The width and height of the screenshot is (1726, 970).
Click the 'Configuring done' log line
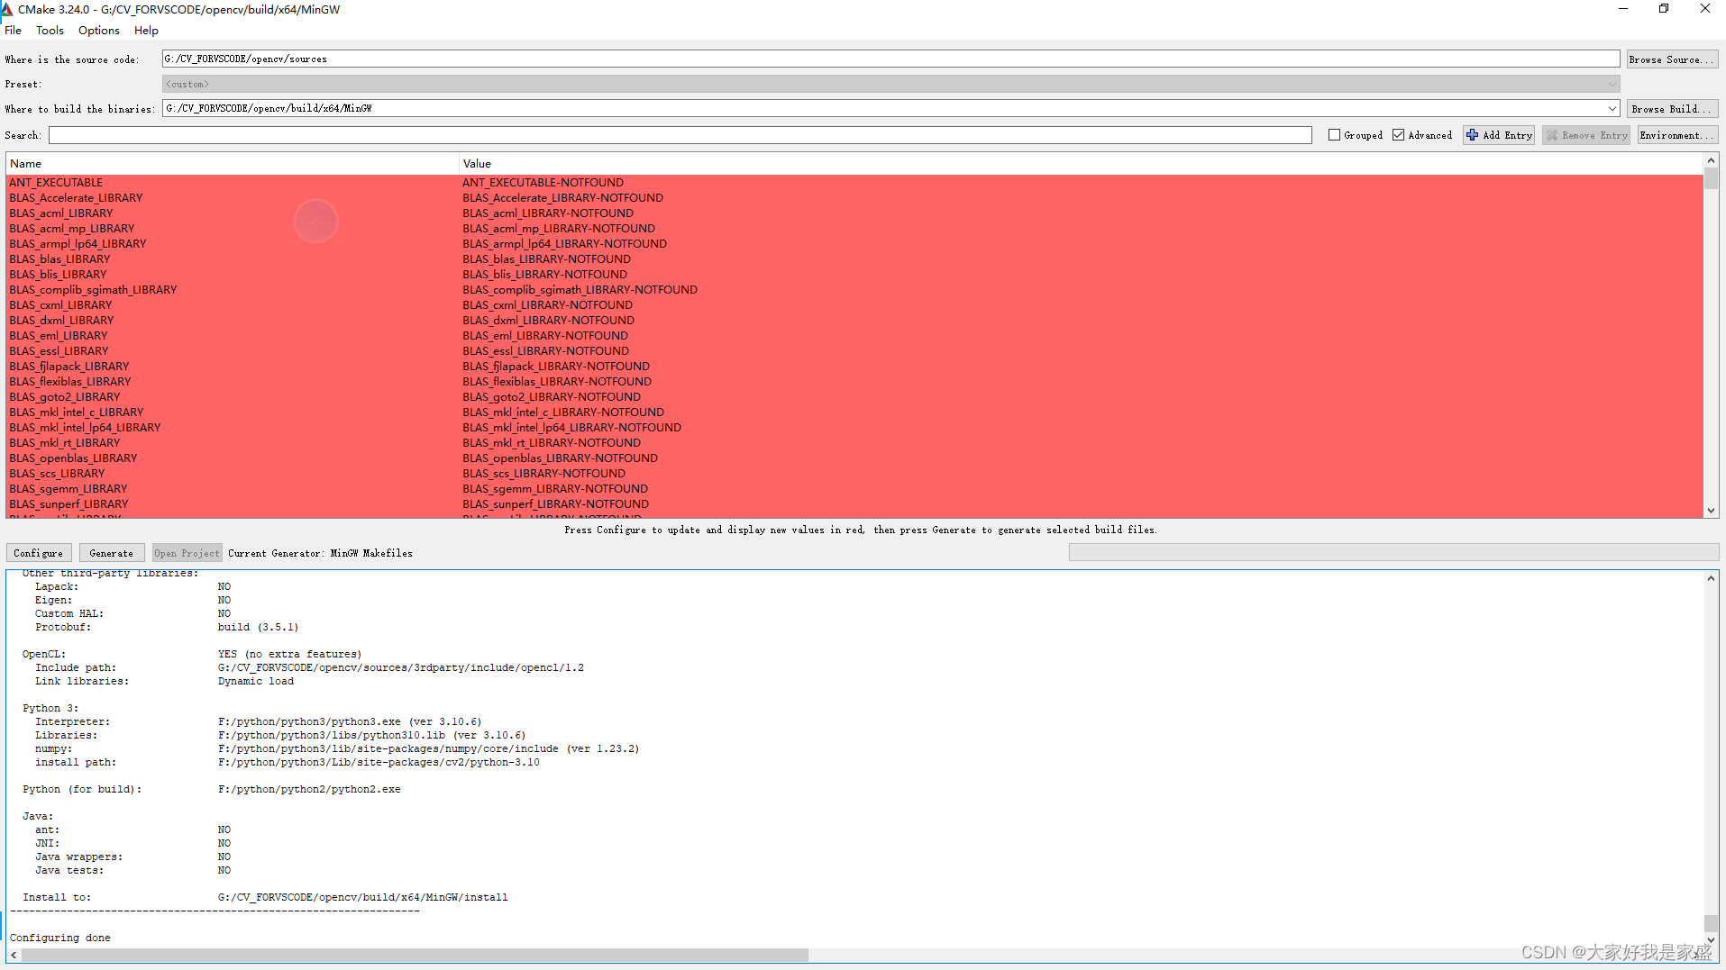60,938
